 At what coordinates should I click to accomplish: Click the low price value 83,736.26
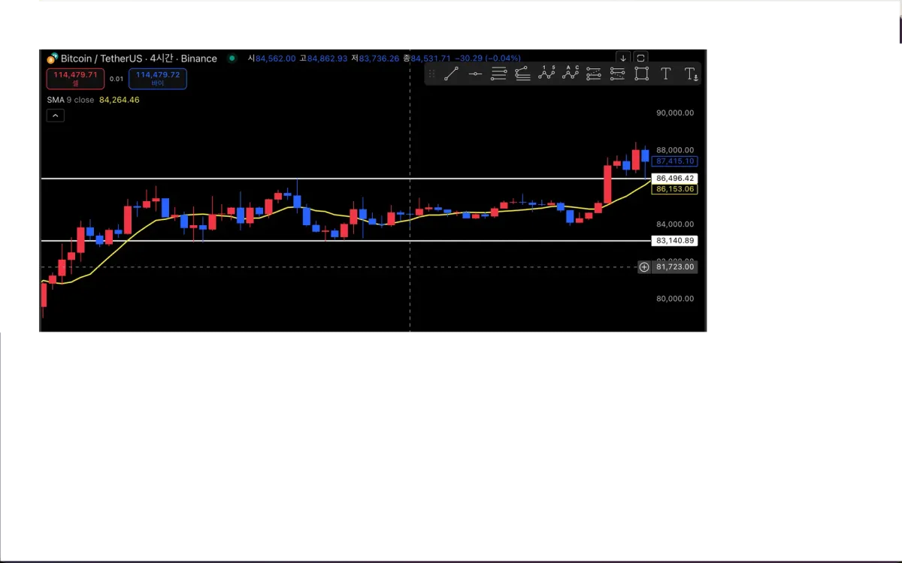coord(379,59)
